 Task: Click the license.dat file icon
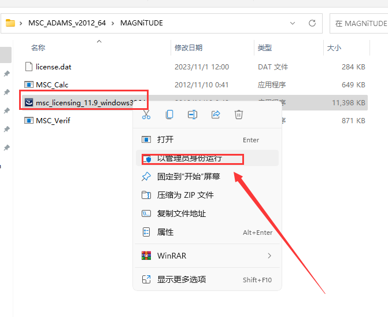29,67
